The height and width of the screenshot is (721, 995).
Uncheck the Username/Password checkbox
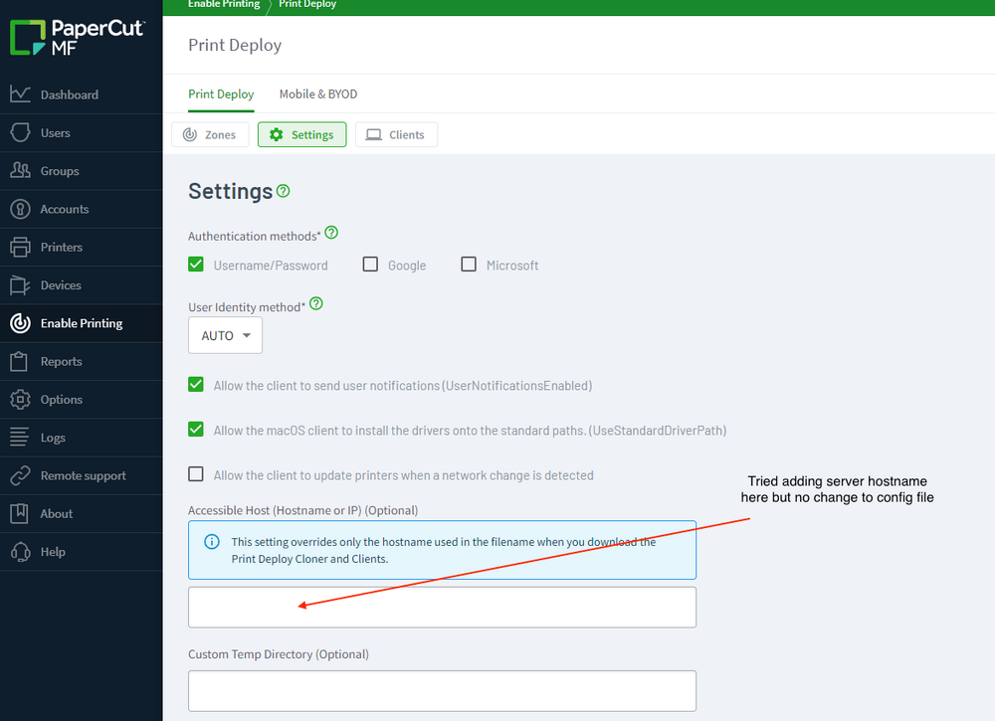point(195,265)
